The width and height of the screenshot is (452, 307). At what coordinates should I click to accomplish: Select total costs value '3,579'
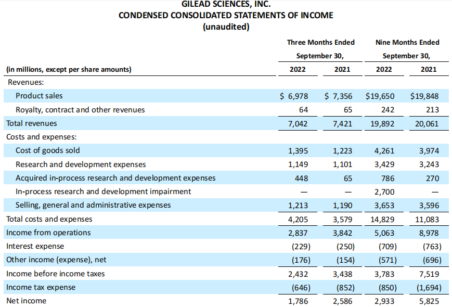pos(342,220)
